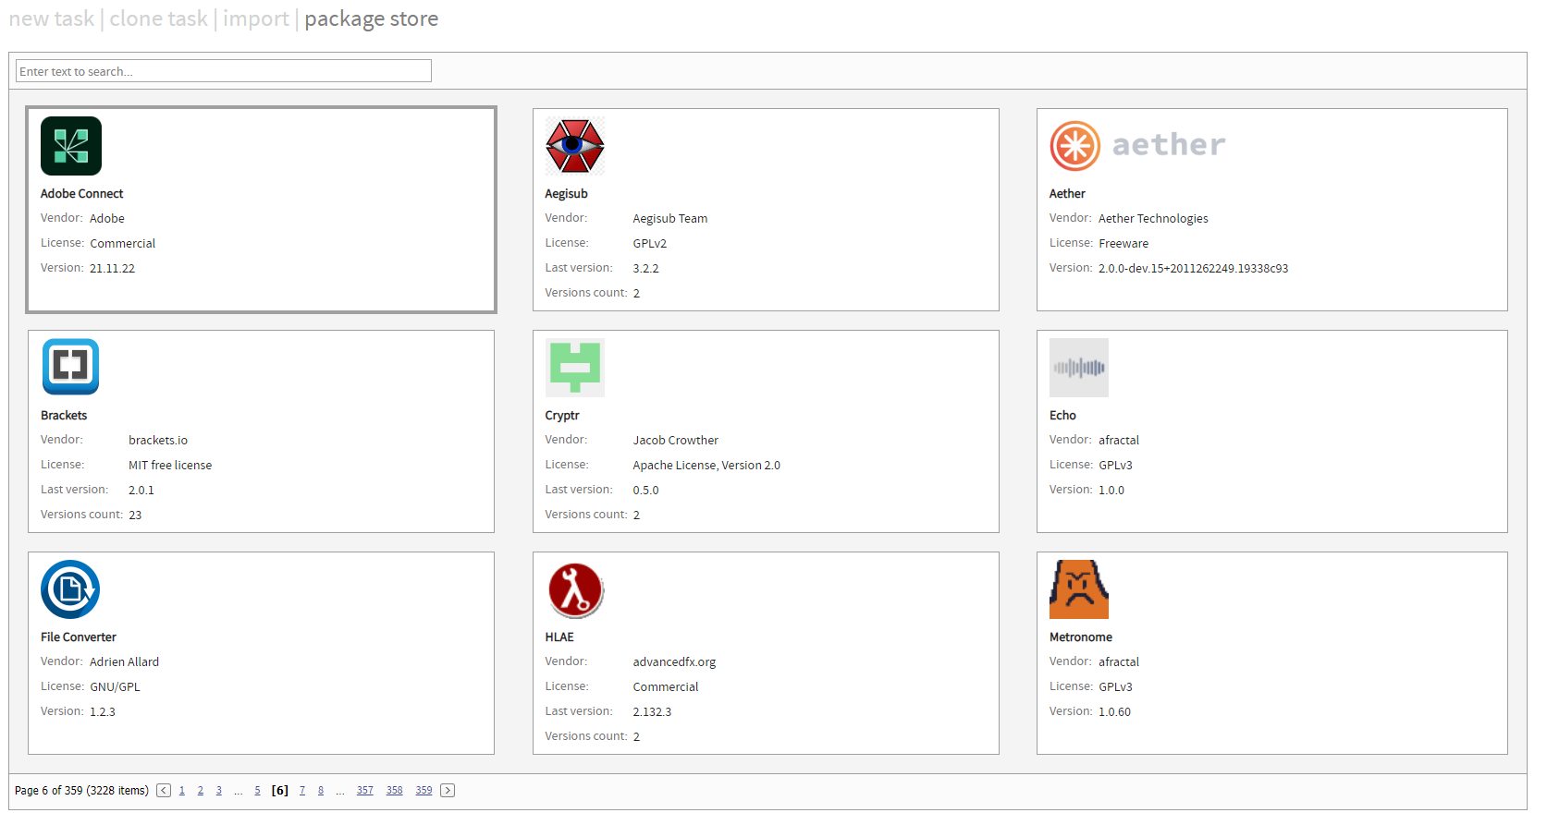Screen dimensions: 1547x837
Task: Navigate to page 7
Action: pyautogui.click(x=302, y=790)
